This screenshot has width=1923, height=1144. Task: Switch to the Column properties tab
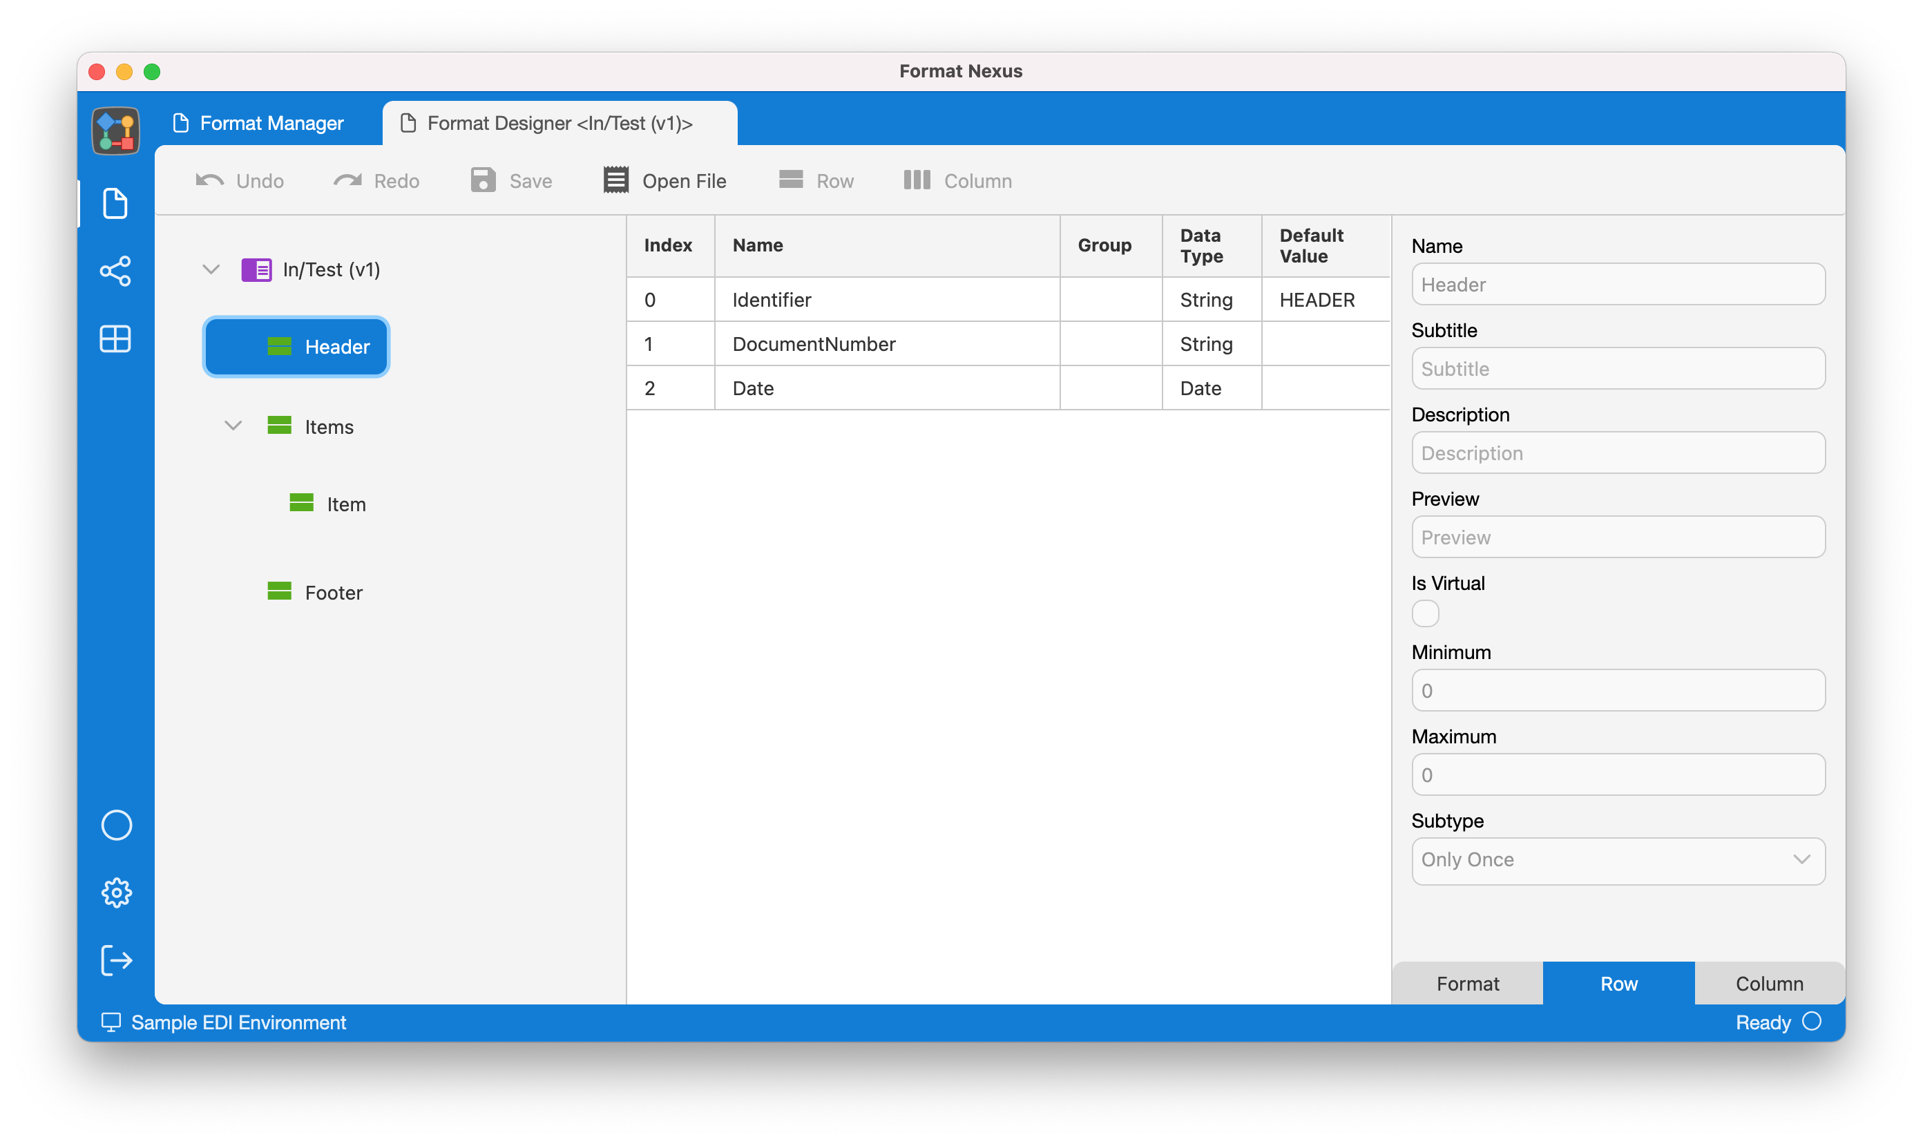click(1770, 984)
